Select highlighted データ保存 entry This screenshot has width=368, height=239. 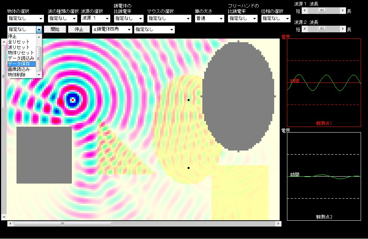22,64
